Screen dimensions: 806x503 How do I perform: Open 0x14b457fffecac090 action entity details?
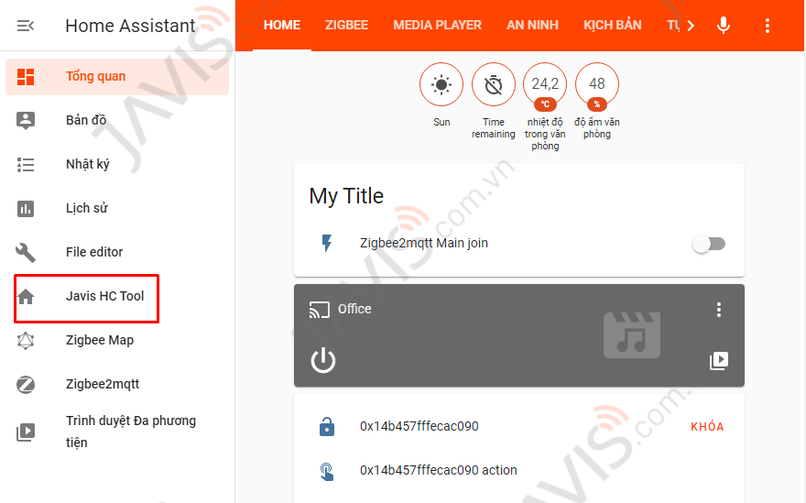pos(438,470)
